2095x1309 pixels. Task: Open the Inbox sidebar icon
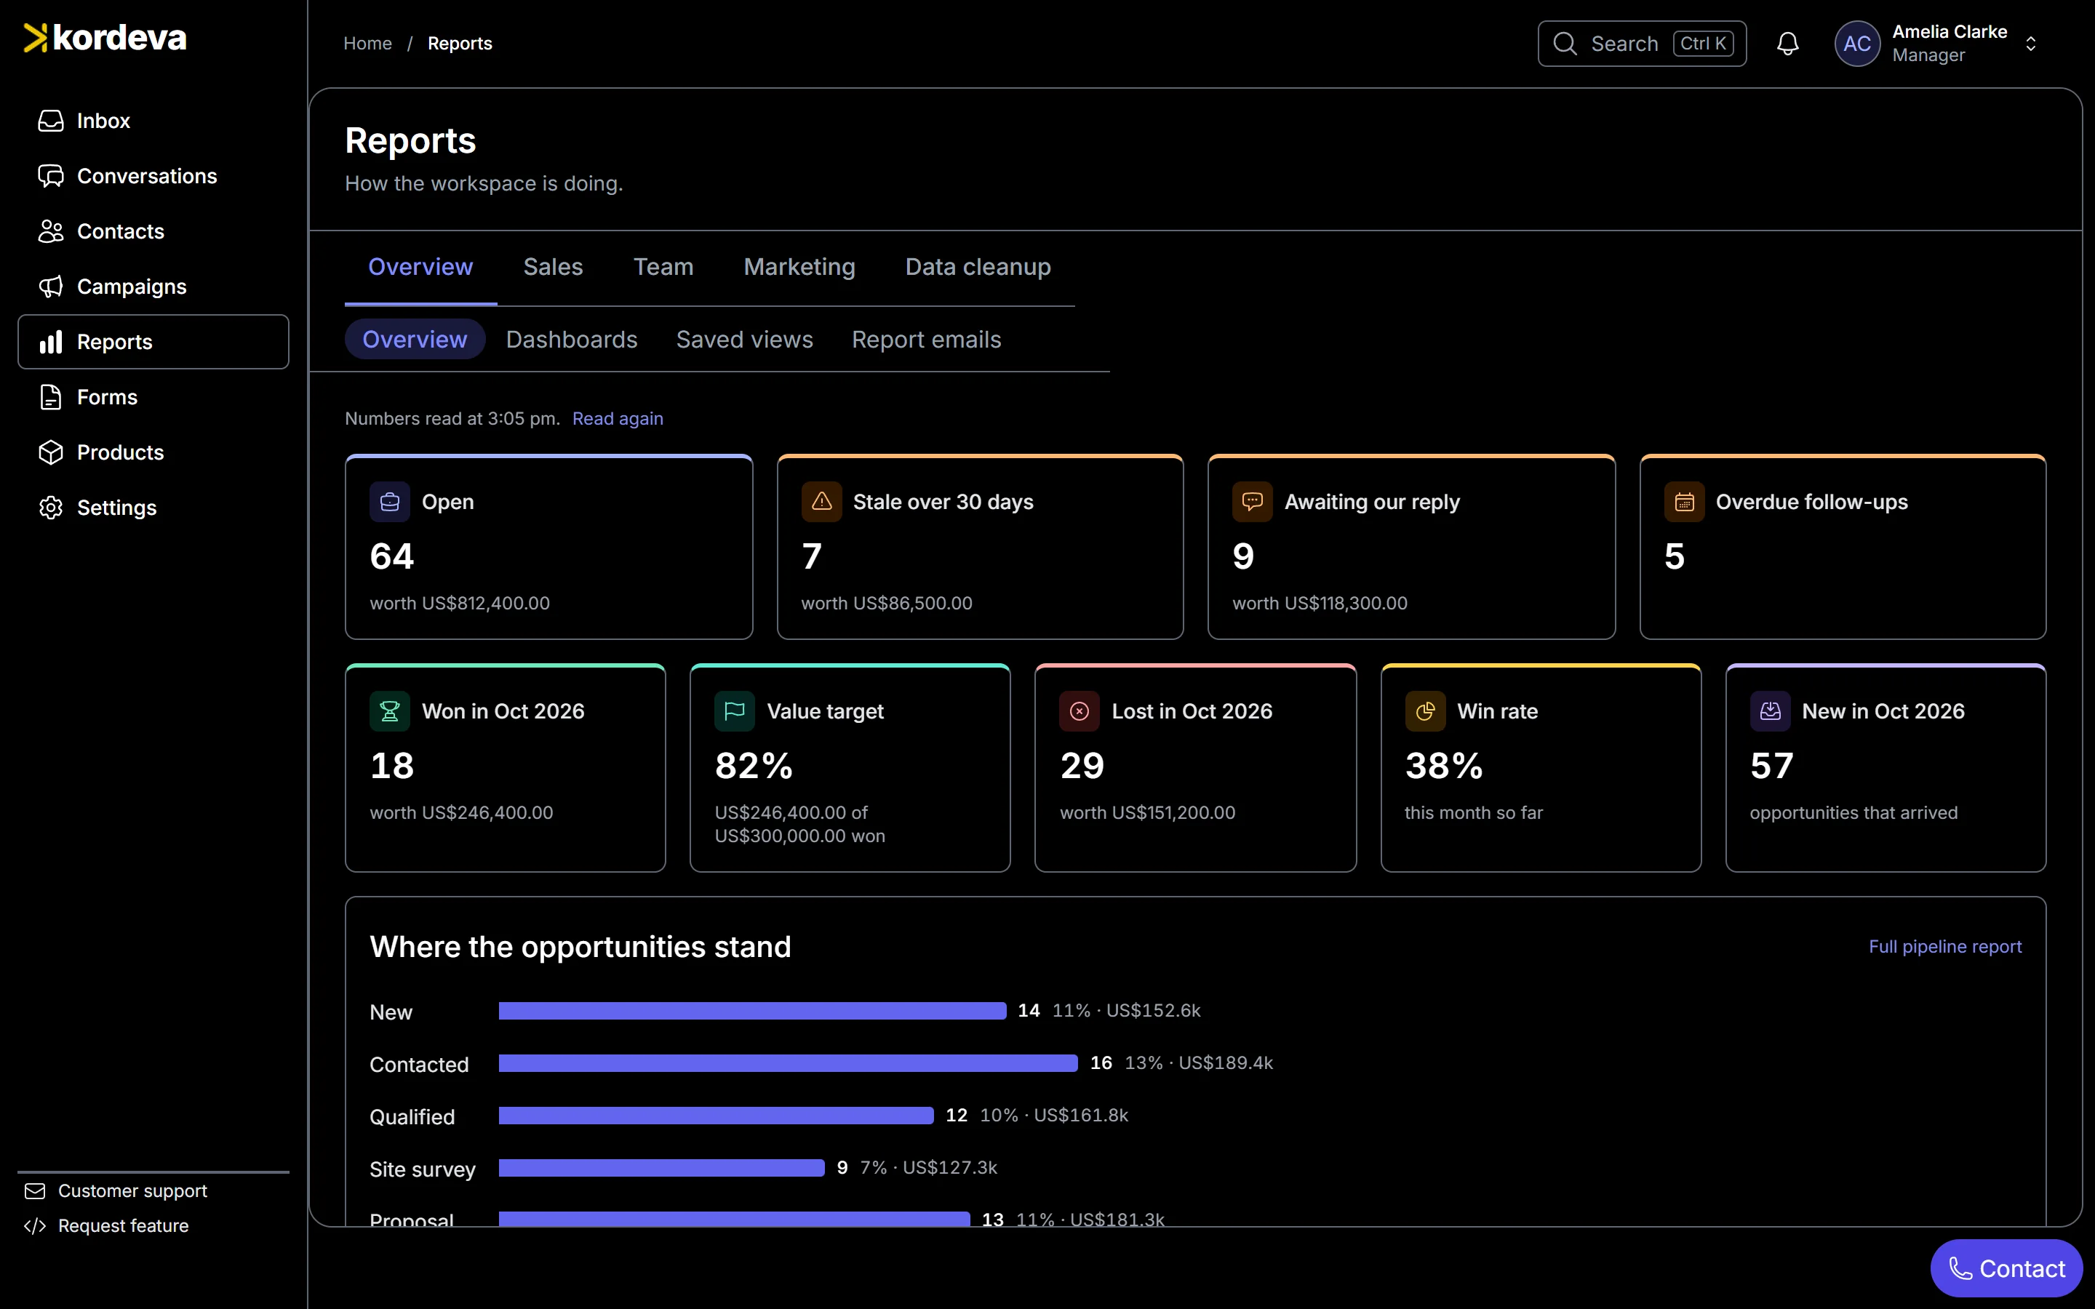point(51,120)
